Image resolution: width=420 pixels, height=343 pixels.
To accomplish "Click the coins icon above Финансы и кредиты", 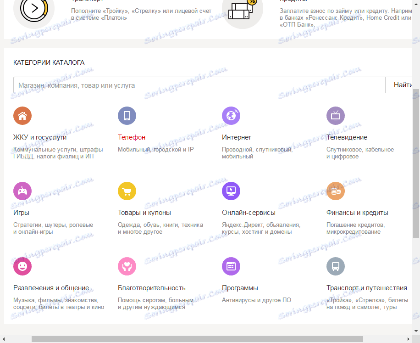I will click(x=335, y=191).
